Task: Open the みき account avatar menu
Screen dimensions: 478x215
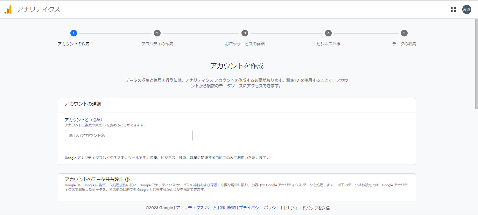Action: click(467, 9)
